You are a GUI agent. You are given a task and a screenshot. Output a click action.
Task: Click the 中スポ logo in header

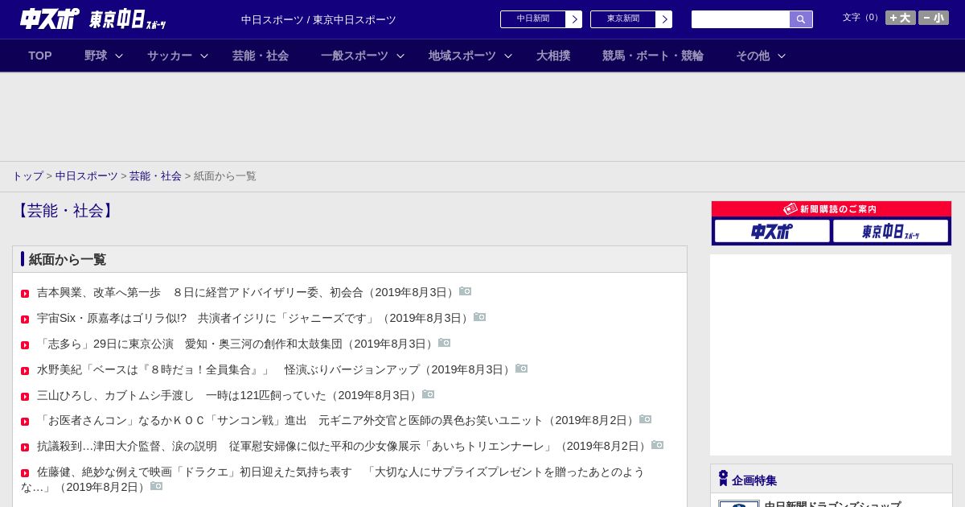[50, 19]
